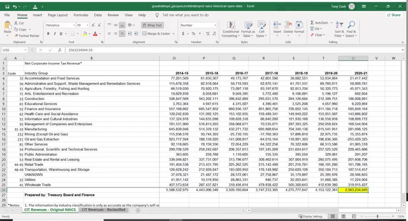Click the Delete cells icon
This screenshot has height=221, width=408.
click(289, 25)
